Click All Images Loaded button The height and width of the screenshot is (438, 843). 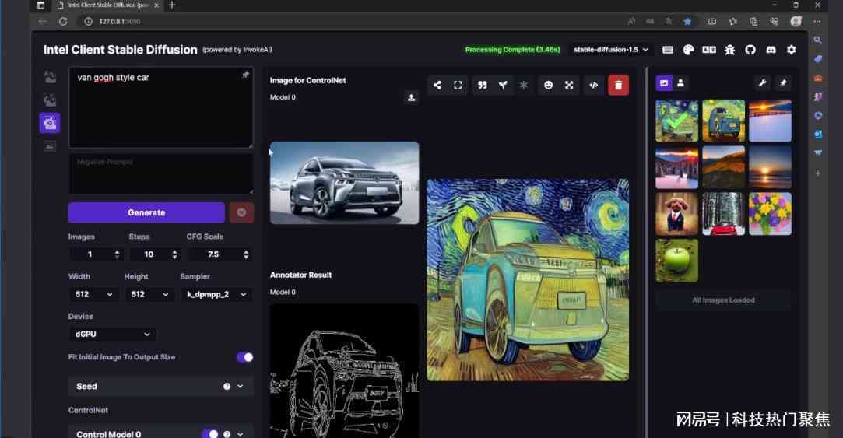pos(723,300)
